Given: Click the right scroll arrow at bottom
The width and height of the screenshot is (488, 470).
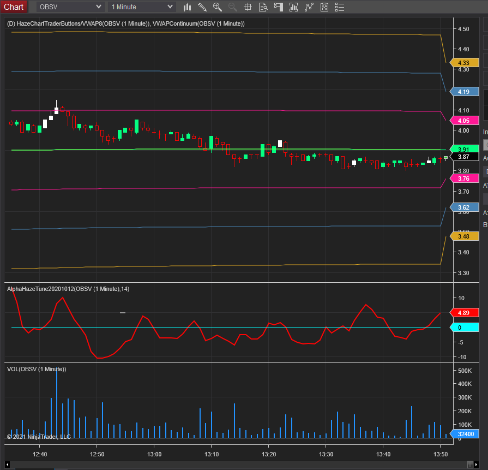Looking at the screenshot, I should [x=476, y=465].
